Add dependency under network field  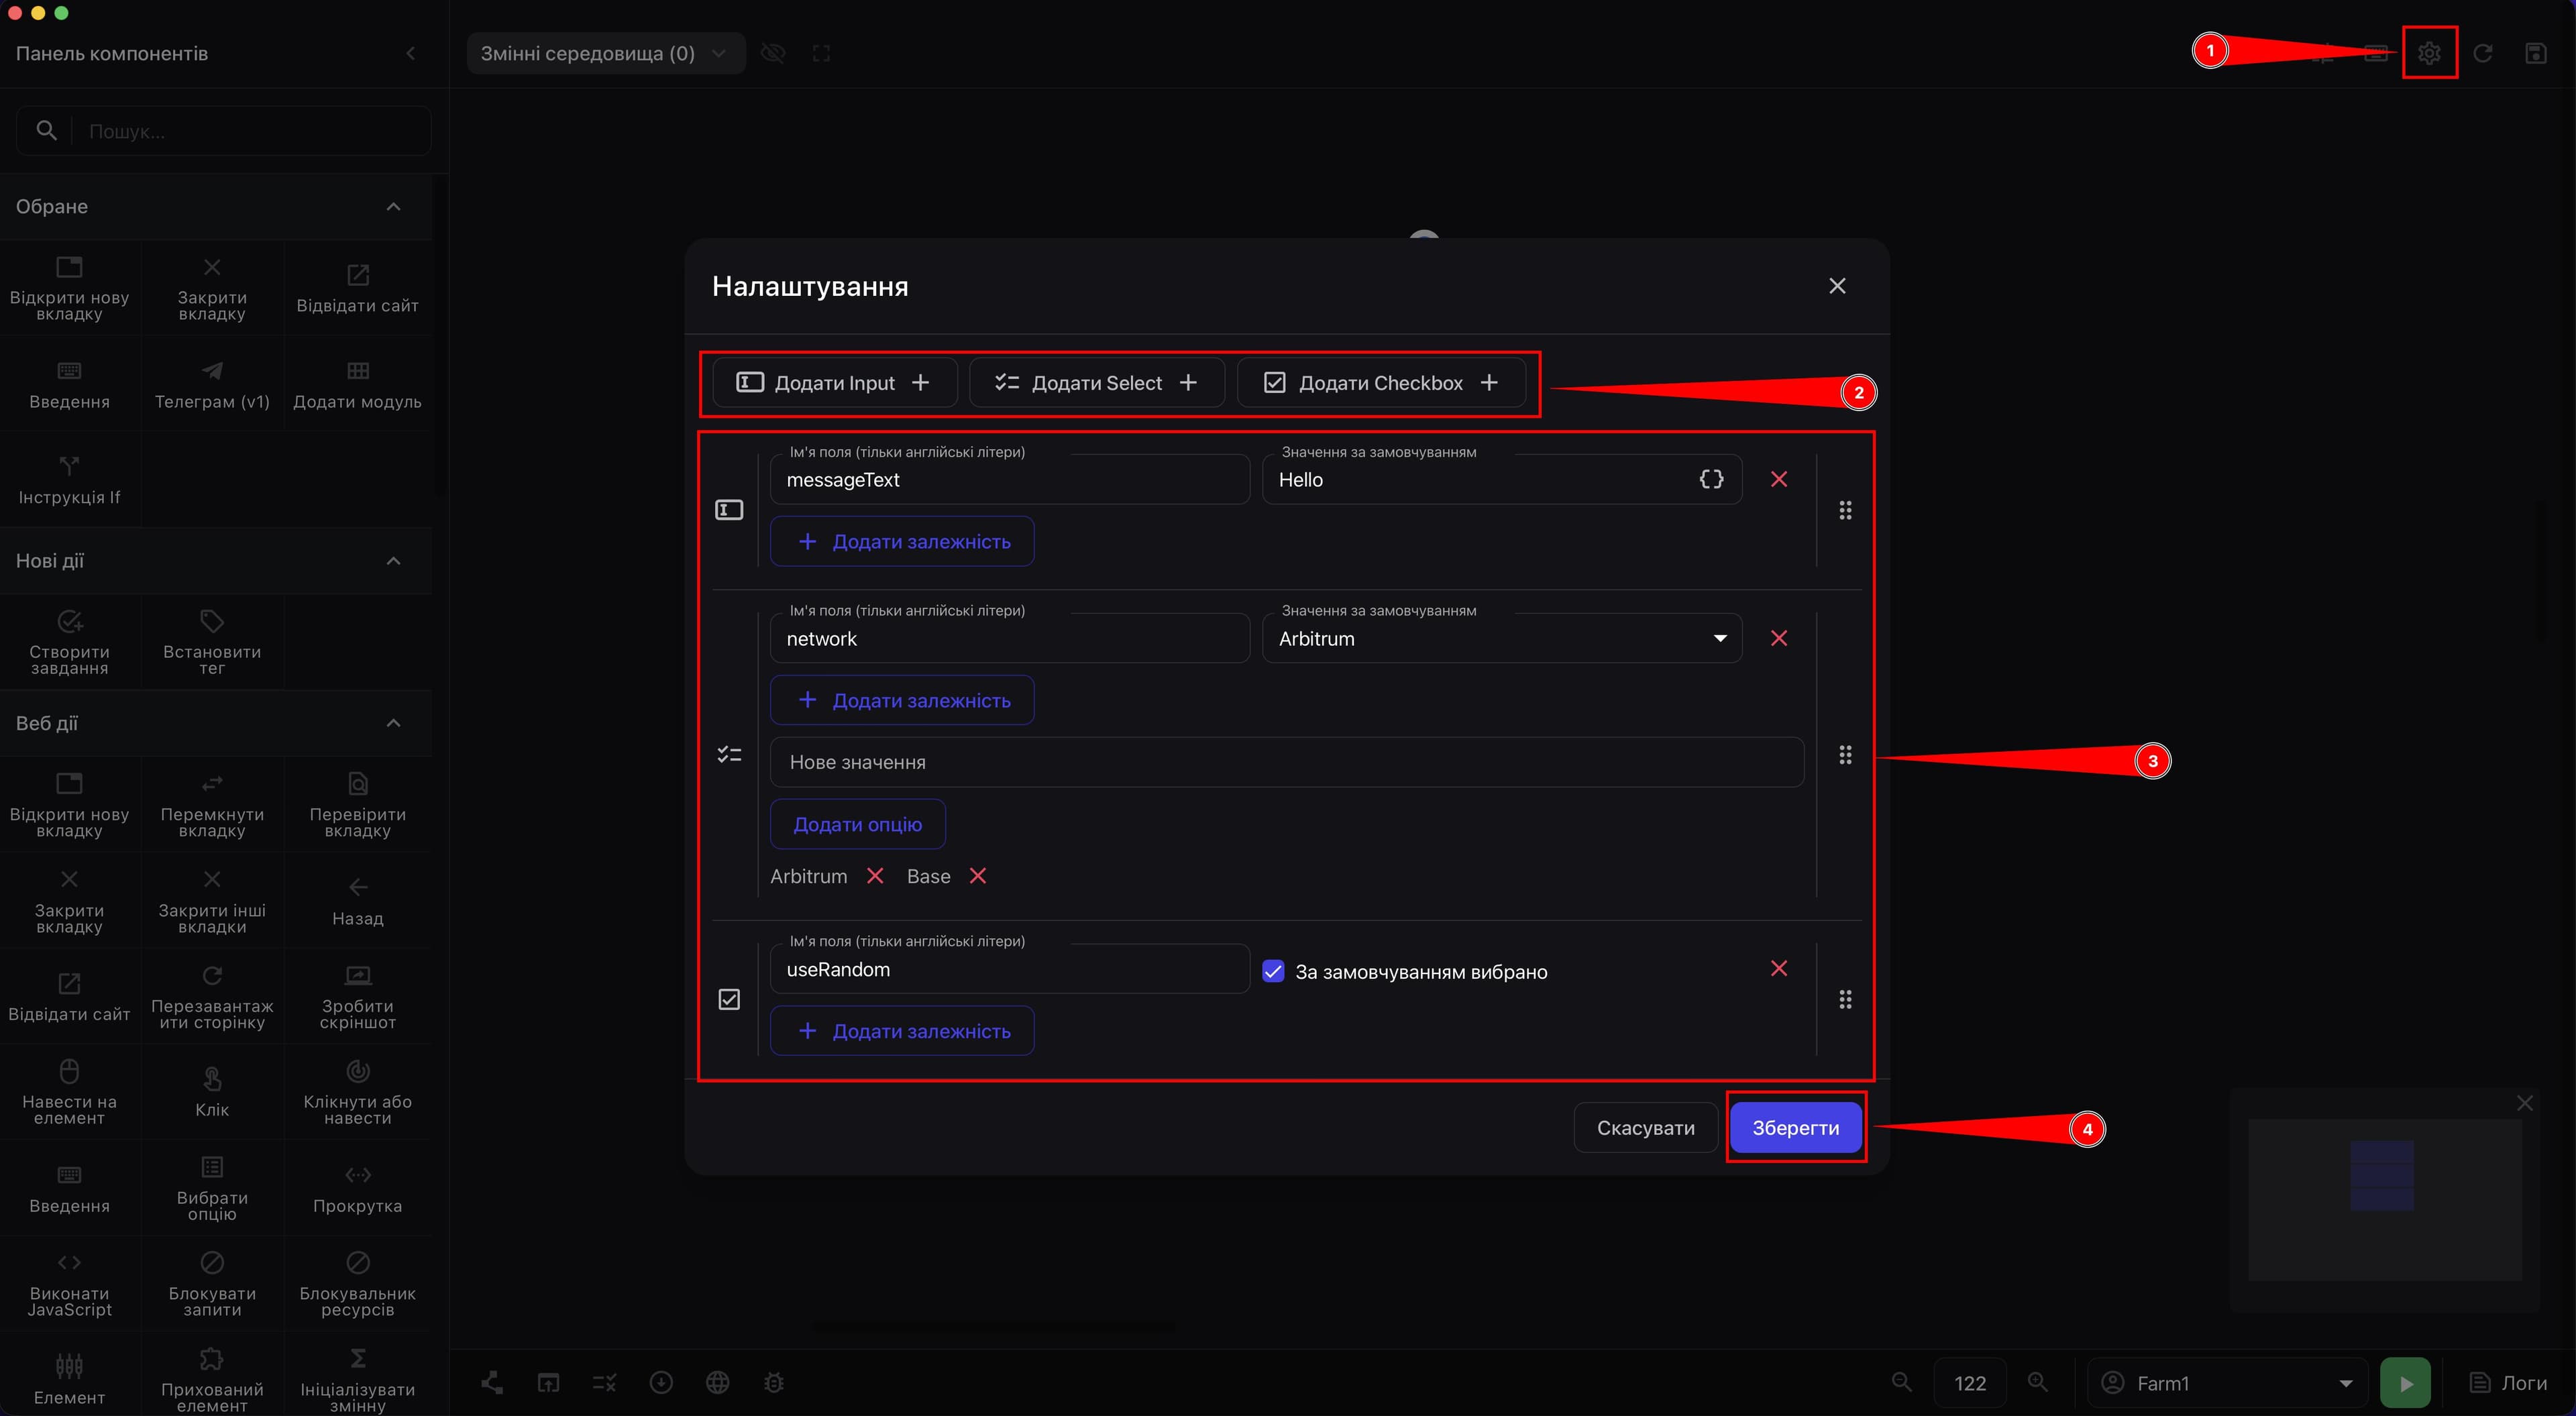902,700
